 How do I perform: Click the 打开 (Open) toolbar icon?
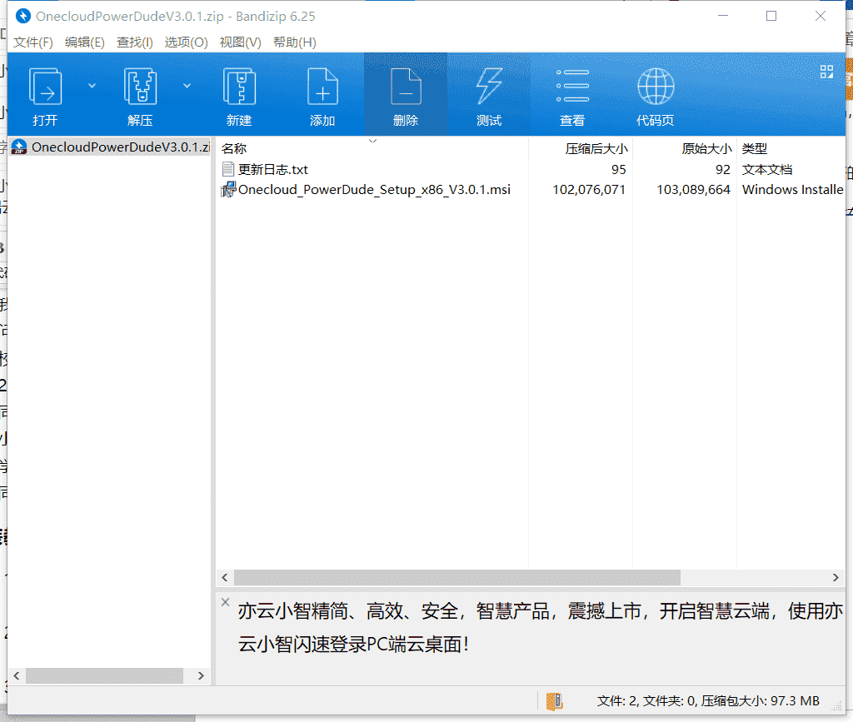click(x=45, y=87)
